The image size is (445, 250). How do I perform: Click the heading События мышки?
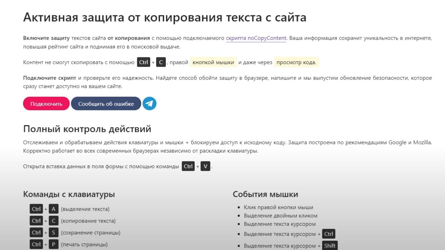pos(265,194)
